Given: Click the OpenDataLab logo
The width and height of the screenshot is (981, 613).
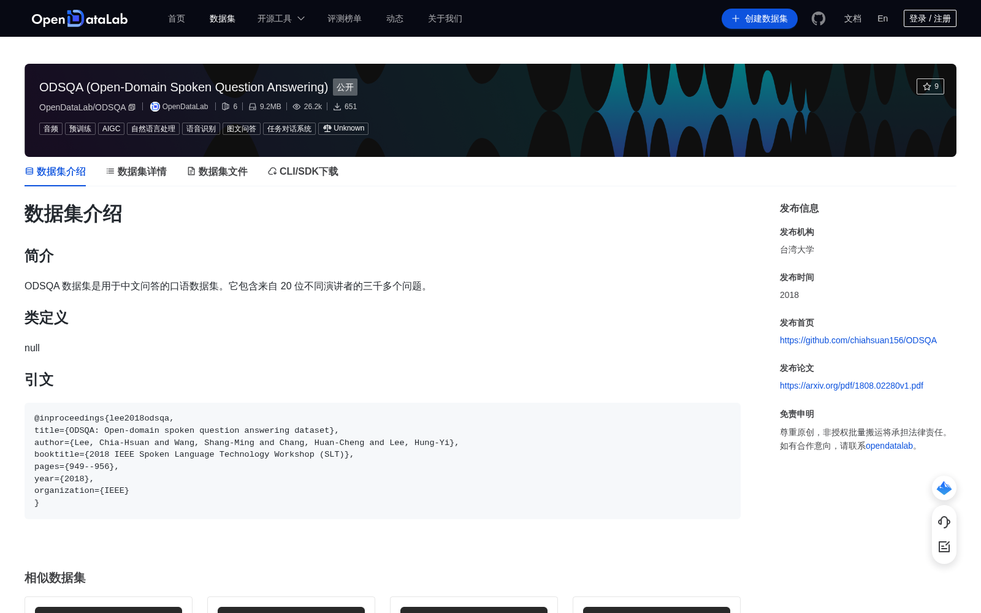Looking at the screenshot, I should coord(80,18).
